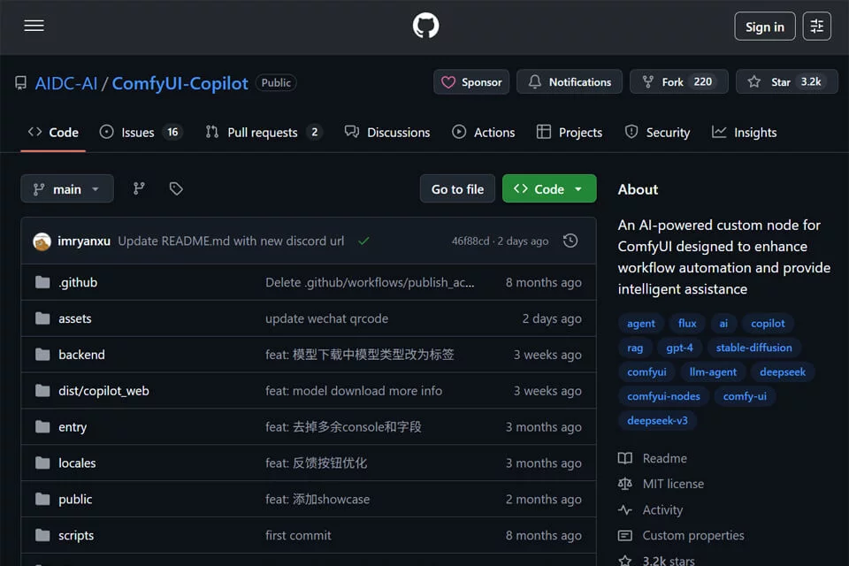Click the Go to file button
This screenshot has width=849, height=566.
[457, 188]
